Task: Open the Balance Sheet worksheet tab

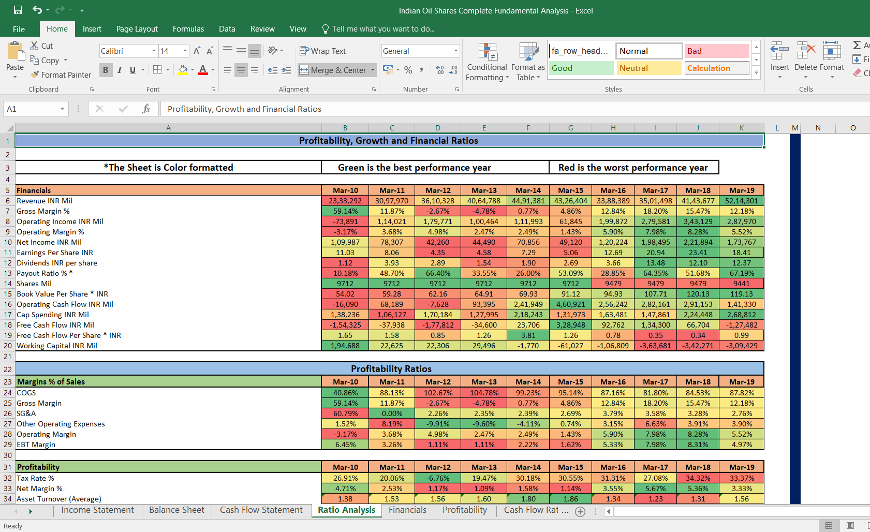Action: coord(177,510)
